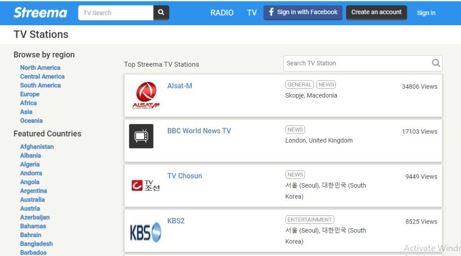Select Angola in Featured Countries
This screenshot has height=256, width=461.
[30, 182]
